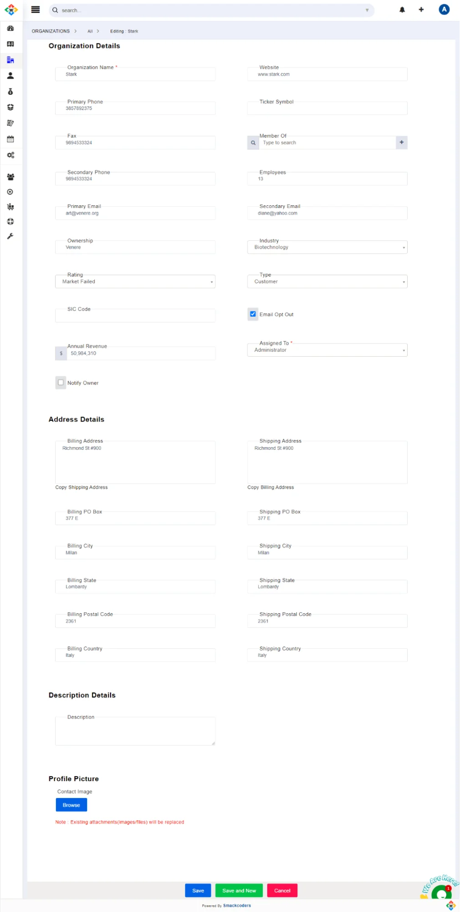Open the hamburger menu icon
This screenshot has height=912, width=460.
click(36, 10)
